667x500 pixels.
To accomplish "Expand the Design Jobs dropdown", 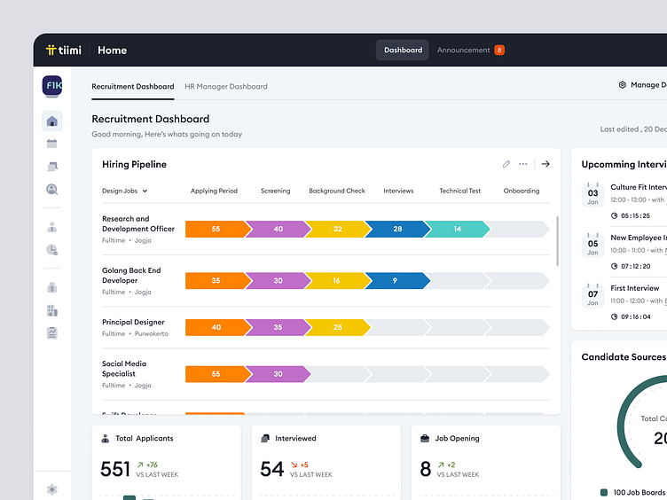I will [x=125, y=191].
